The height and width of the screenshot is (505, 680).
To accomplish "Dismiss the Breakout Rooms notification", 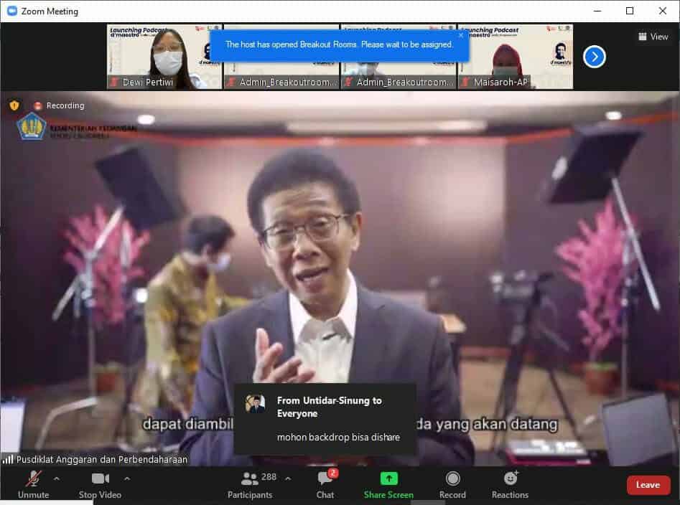I will click(x=461, y=35).
